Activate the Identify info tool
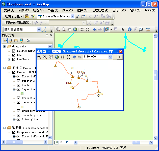The image size is (159, 151). (x=129, y=29)
